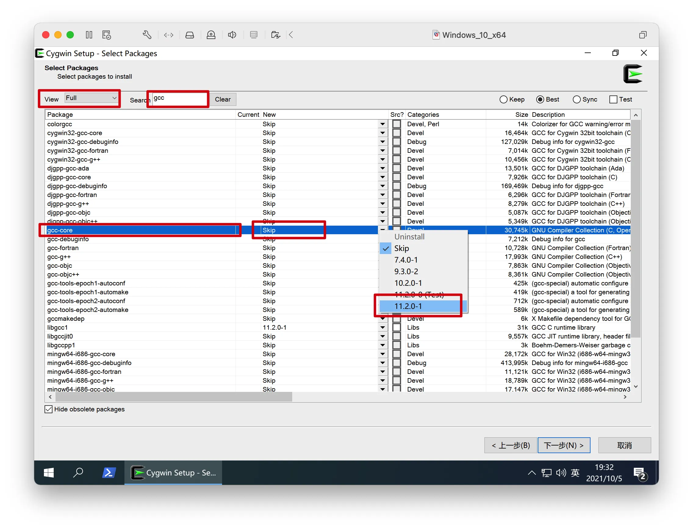Check Src checkbox for cygwin32-gcc-core
The width and height of the screenshot is (693, 530).
(x=396, y=133)
